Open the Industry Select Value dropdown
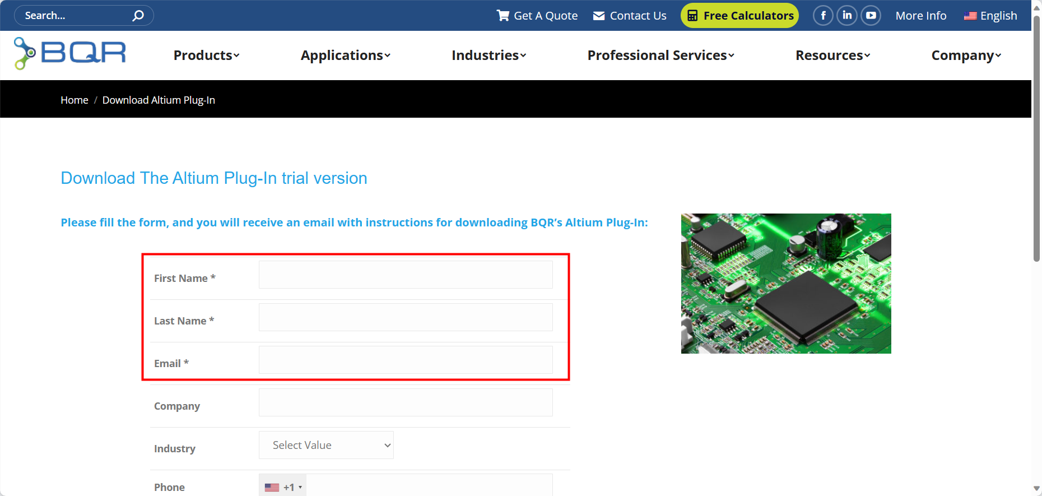The height and width of the screenshot is (496, 1042). (x=326, y=445)
